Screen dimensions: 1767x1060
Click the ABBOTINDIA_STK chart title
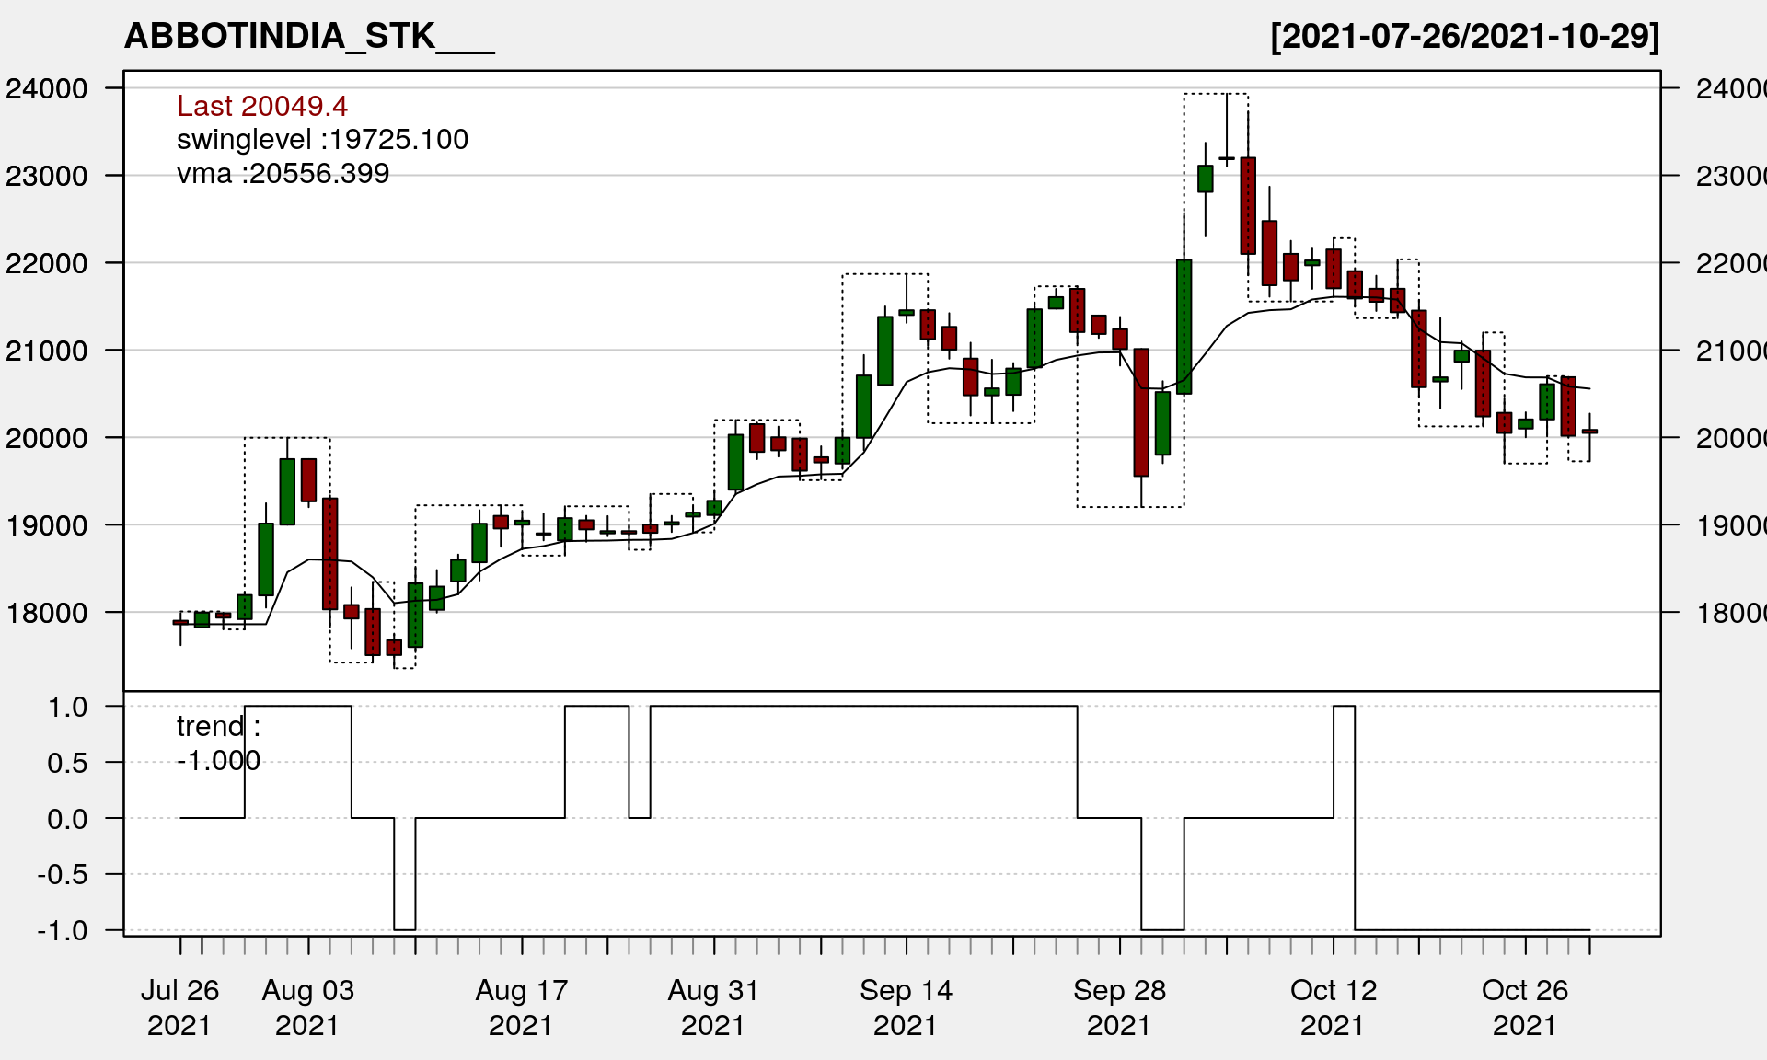[309, 37]
